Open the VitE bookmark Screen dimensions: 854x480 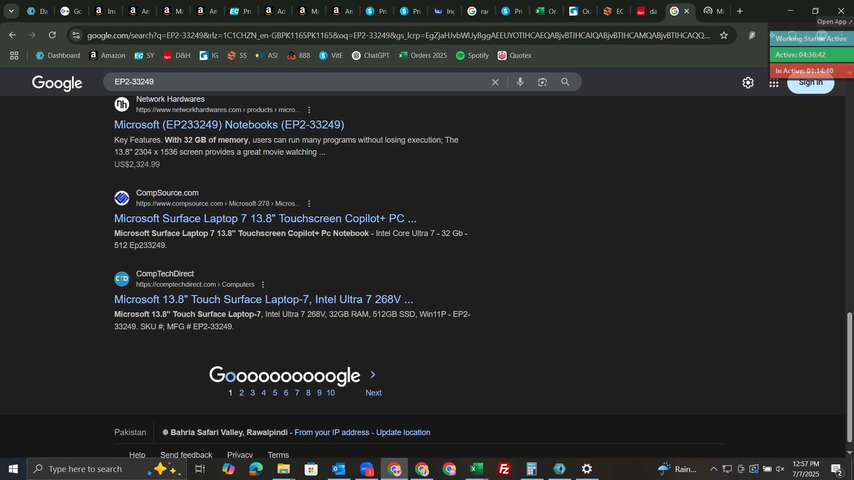pos(331,56)
